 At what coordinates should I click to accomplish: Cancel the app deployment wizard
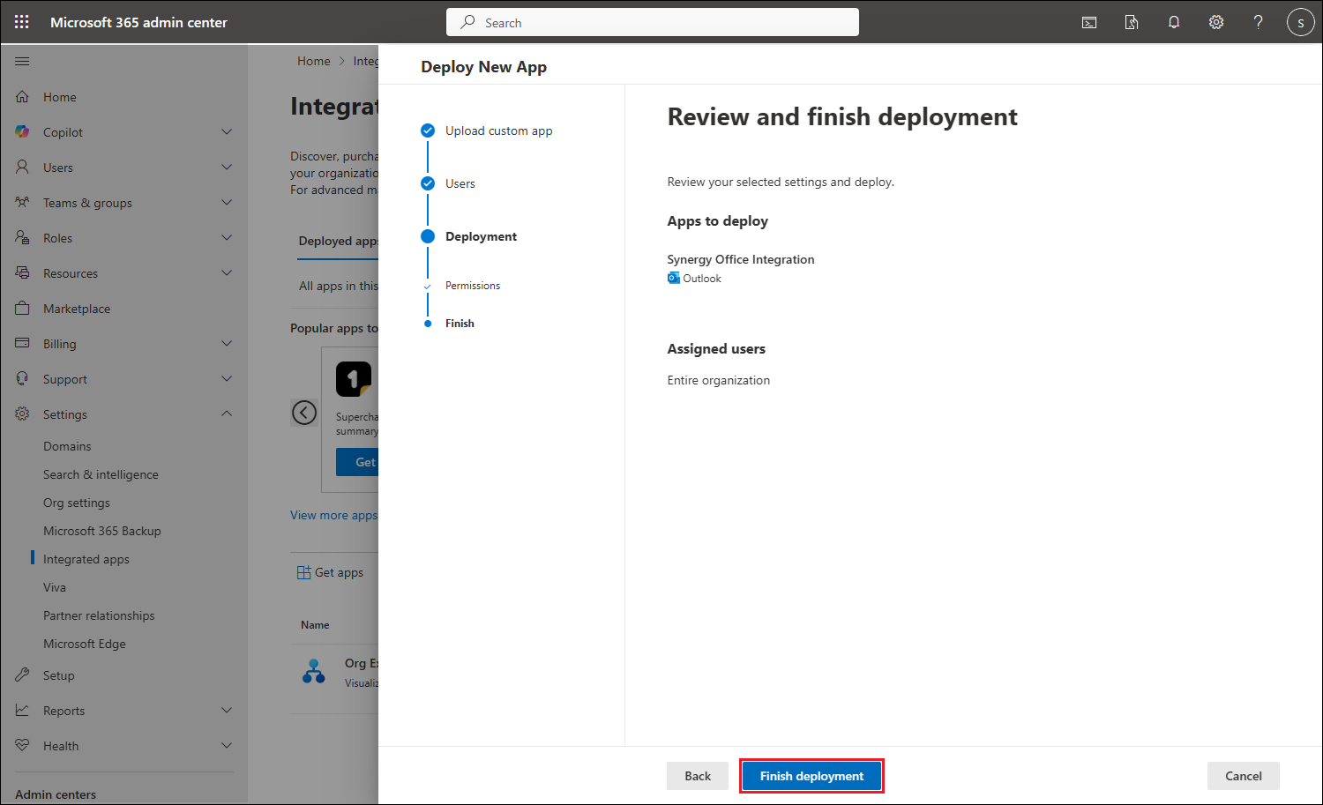click(1243, 776)
